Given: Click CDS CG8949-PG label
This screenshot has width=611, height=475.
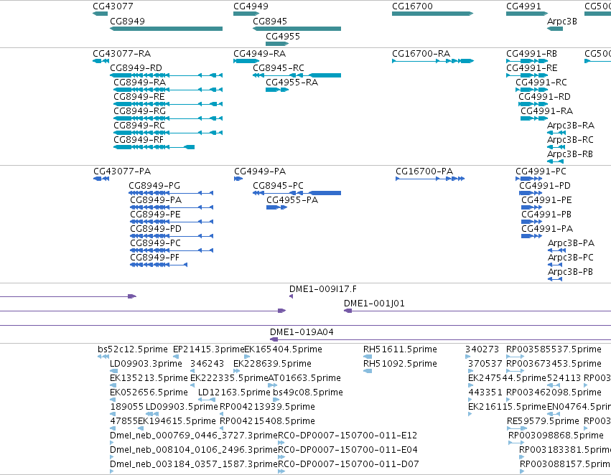Looking at the screenshot, I should click(x=154, y=186).
